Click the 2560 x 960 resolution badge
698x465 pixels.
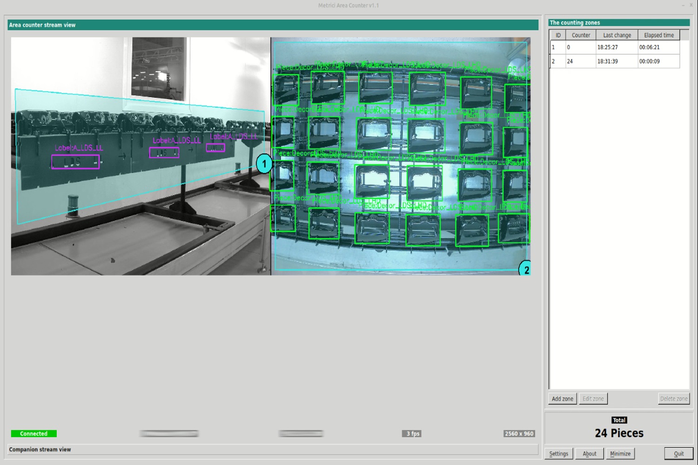[519, 433]
